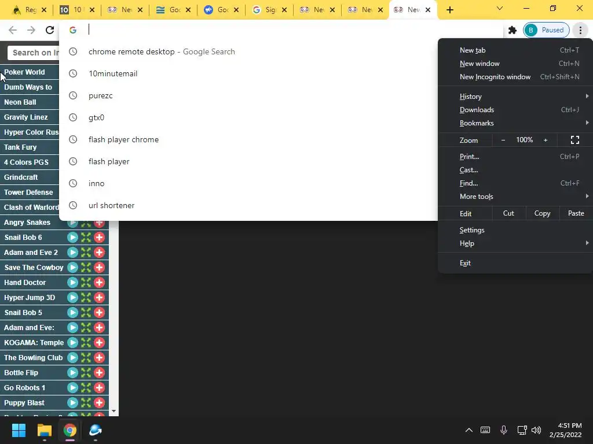Screen dimensions: 593x444
Task: Select the url shortener suggestion
Action: pyautogui.click(x=248, y=205)
